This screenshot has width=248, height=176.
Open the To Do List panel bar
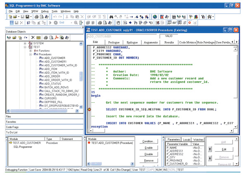point(45,132)
